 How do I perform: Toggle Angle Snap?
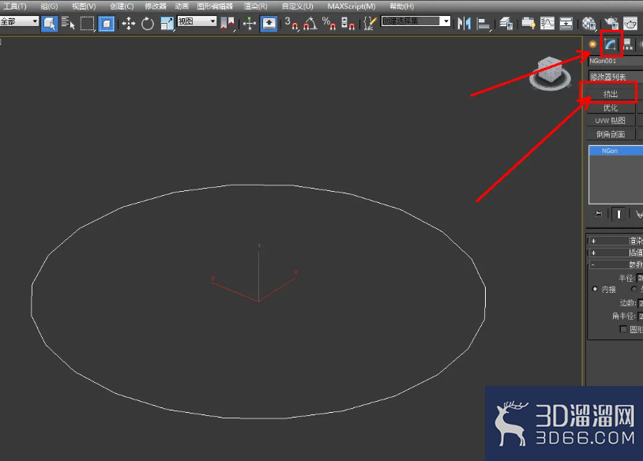(310, 24)
